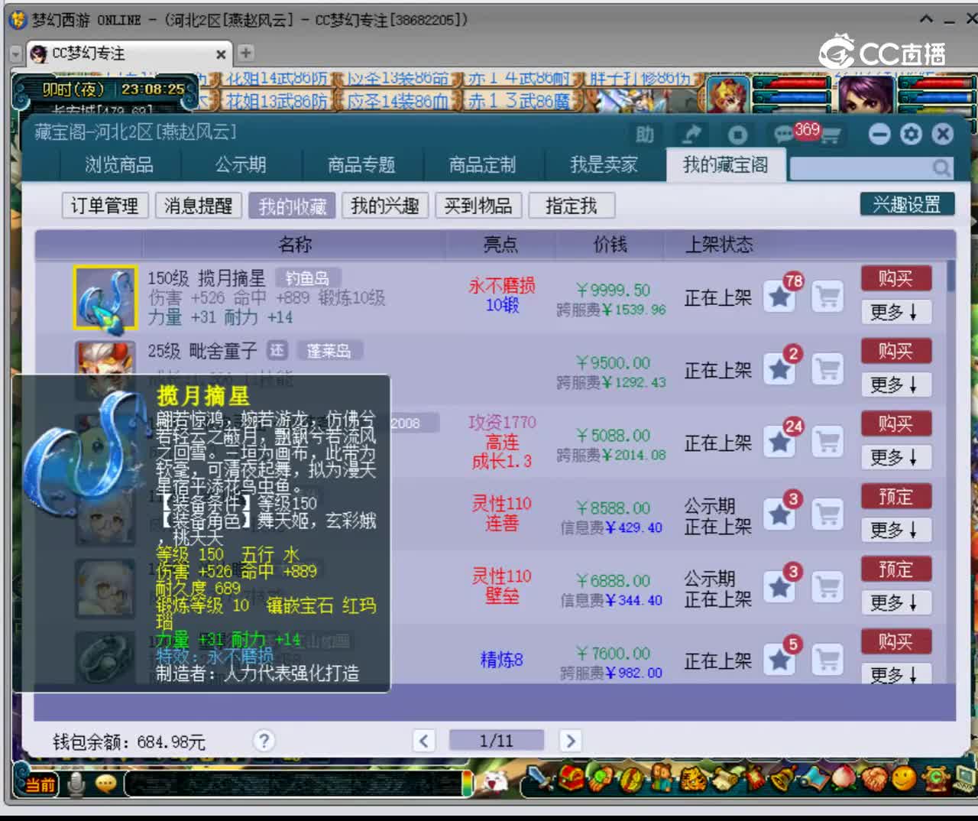The height and width of the screenshot is (821, 978).
Task: Open the 浏览商品 tab
Action: click(119, 164)
